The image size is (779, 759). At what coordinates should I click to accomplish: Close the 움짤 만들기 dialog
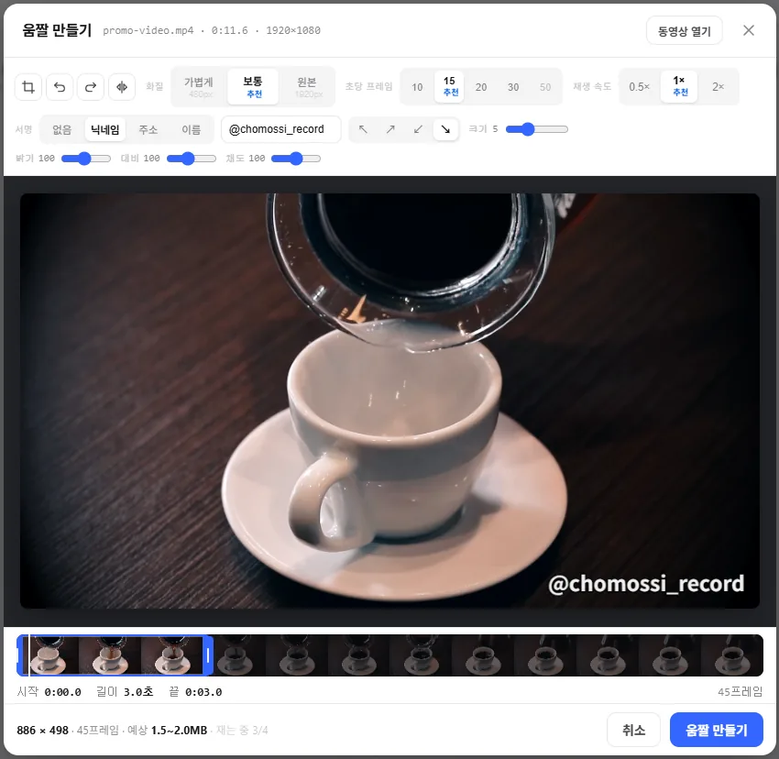click(748, 30)
